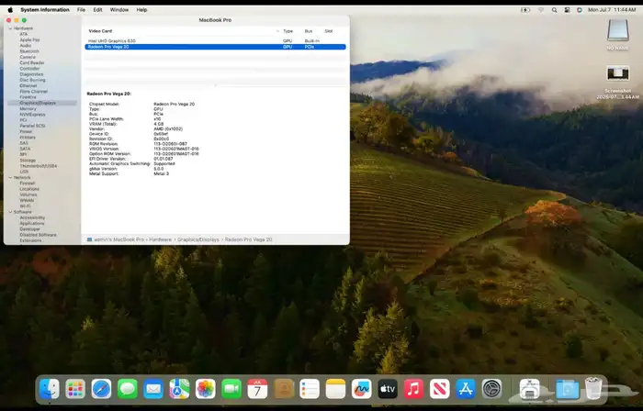Viewport: 643px width, 411px height.
Task: Open Safari from the dock
Action: pyautogui.click(x=101, y=389)
